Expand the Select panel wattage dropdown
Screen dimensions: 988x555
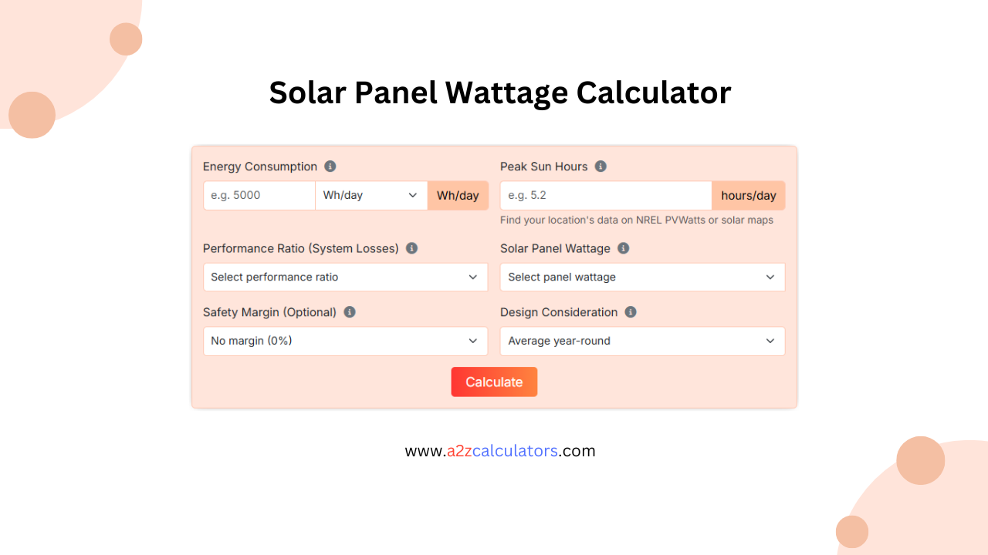tap(642, 277)
